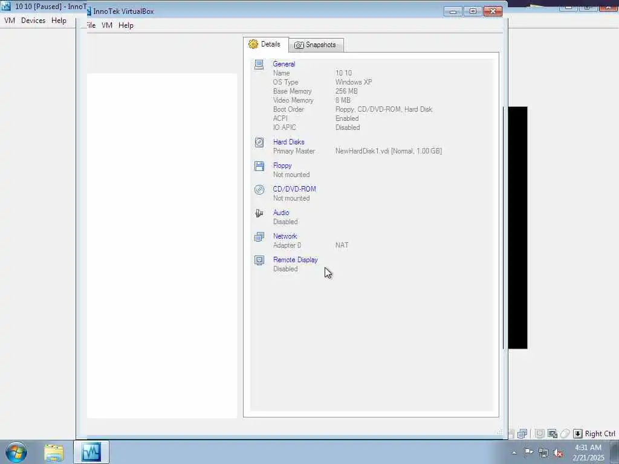Switch to the Details tab
Screen dimensions: 619x464
(266, 44)
